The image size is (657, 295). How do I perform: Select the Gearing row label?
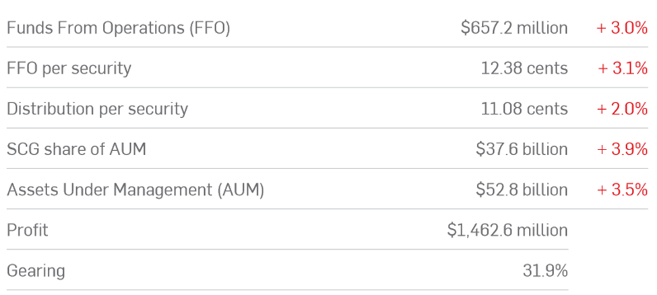[36, 271]
